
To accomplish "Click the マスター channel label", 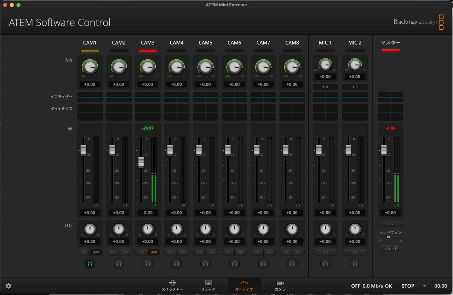I will 391,42.
